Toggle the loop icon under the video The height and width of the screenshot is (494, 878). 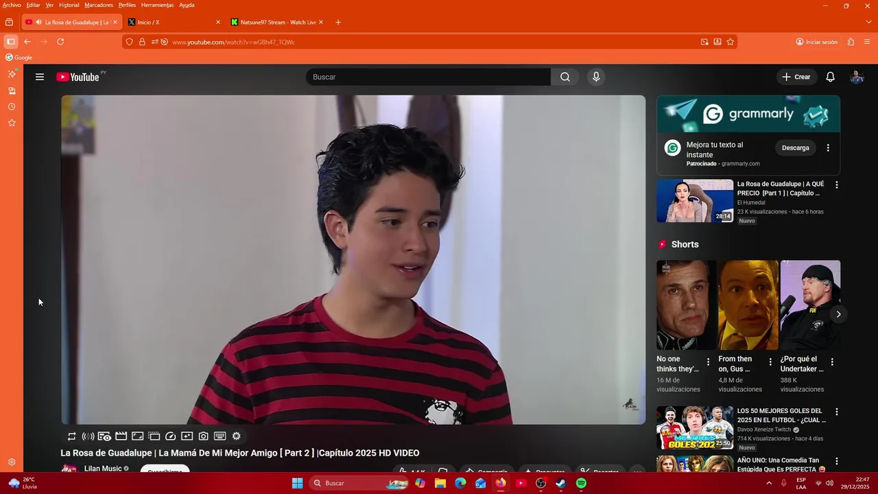pyautogui.click(x=71, y=436)
